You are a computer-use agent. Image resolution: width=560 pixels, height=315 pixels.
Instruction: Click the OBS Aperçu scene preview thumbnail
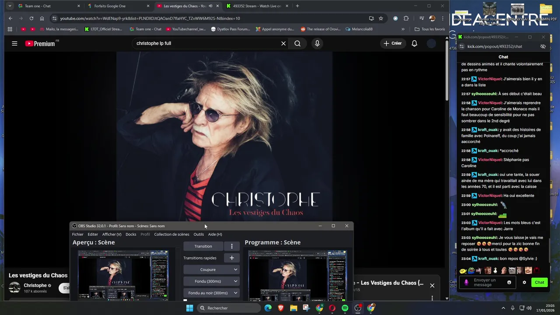123,275
